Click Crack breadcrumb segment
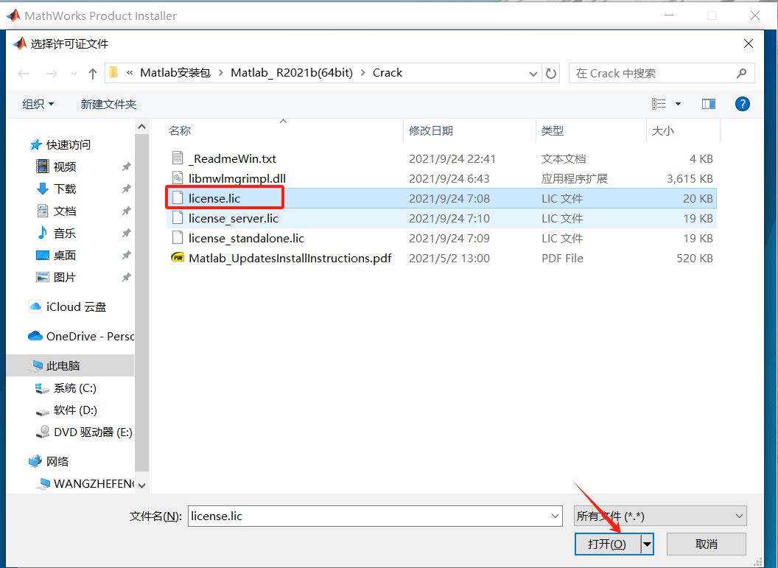 pos(388,73)
